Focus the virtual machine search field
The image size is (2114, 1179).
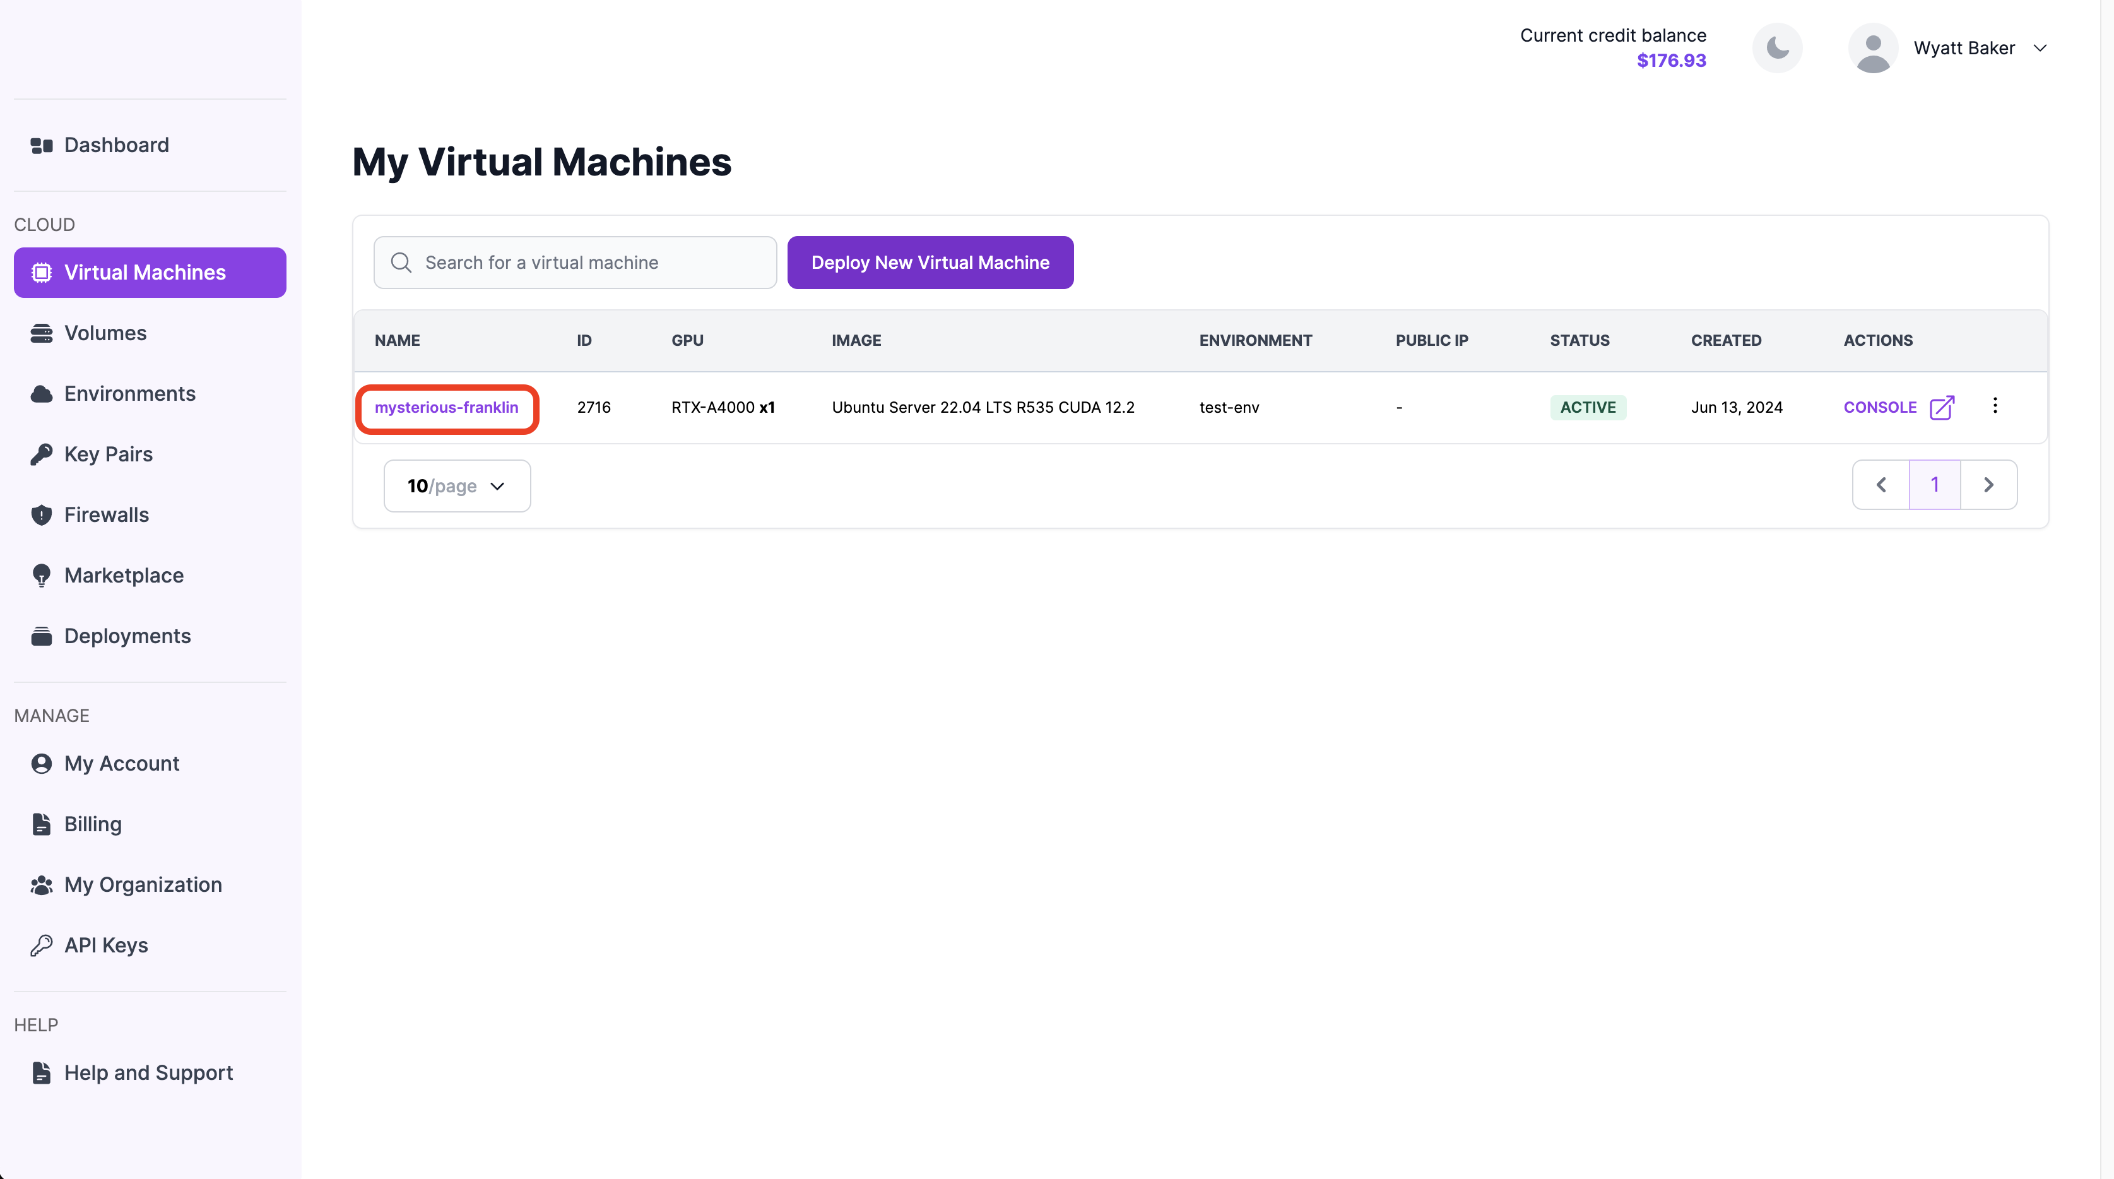tap(576, 263)
